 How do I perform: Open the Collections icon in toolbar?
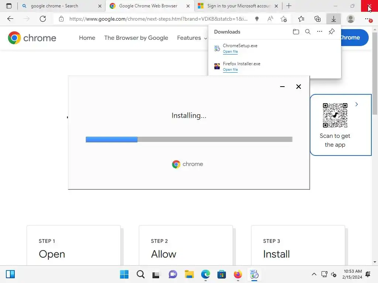click(317, 19)
